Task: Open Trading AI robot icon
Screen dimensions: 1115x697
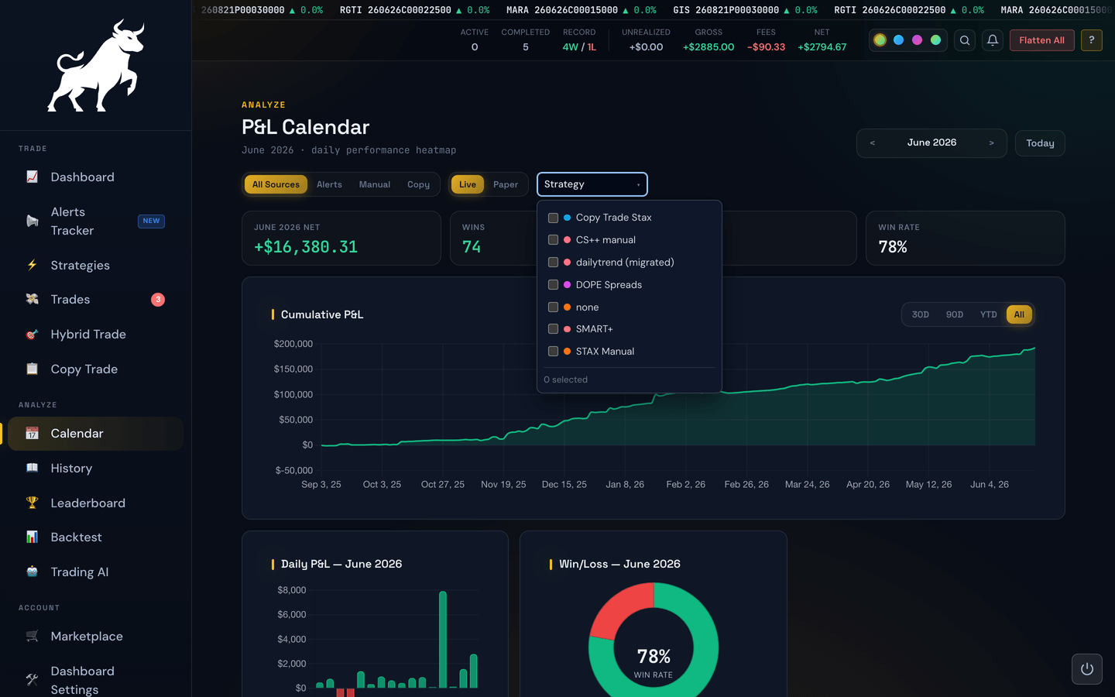Action: [32, 572]
